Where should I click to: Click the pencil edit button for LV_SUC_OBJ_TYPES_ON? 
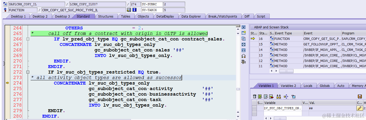pos(359,108)
